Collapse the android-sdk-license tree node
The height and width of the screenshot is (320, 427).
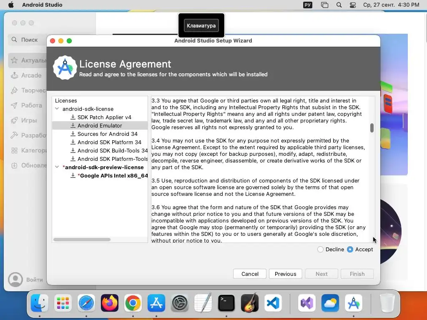pos(57,109)
